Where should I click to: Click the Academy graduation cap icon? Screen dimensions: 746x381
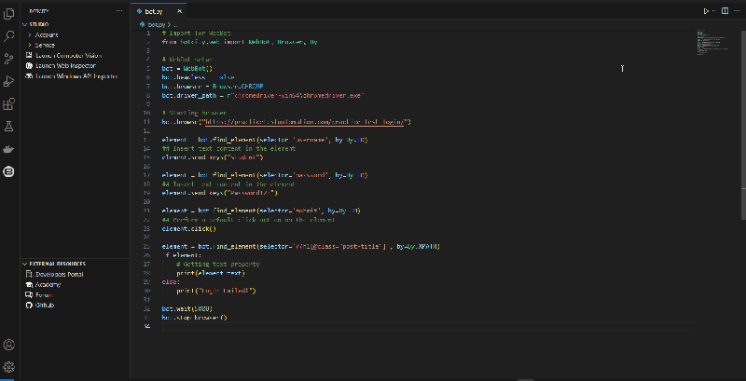click(29, 284)
